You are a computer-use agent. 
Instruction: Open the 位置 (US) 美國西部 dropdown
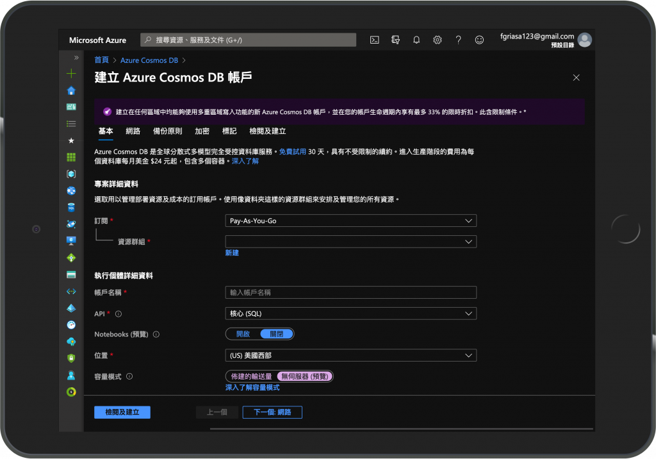[x=350, y=356]
